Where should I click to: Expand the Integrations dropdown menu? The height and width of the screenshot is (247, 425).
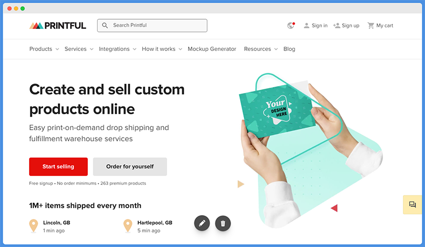click(117, 49)
